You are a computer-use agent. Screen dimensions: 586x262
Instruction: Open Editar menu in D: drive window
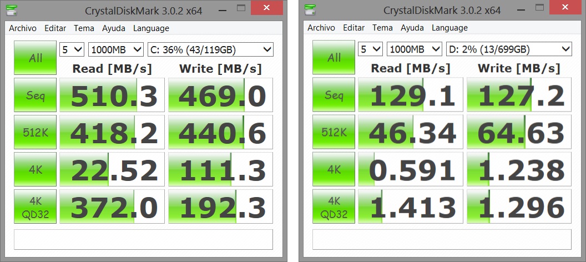pos(353,28)
